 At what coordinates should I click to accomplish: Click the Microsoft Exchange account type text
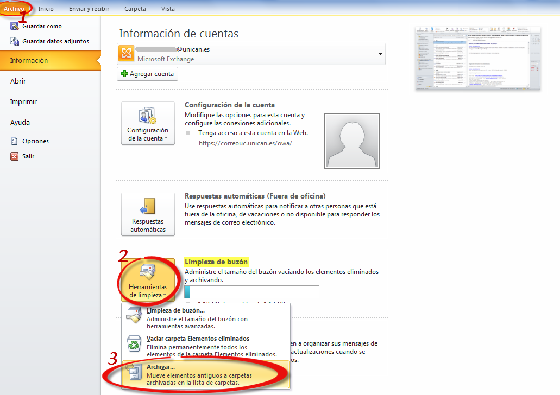166,59
